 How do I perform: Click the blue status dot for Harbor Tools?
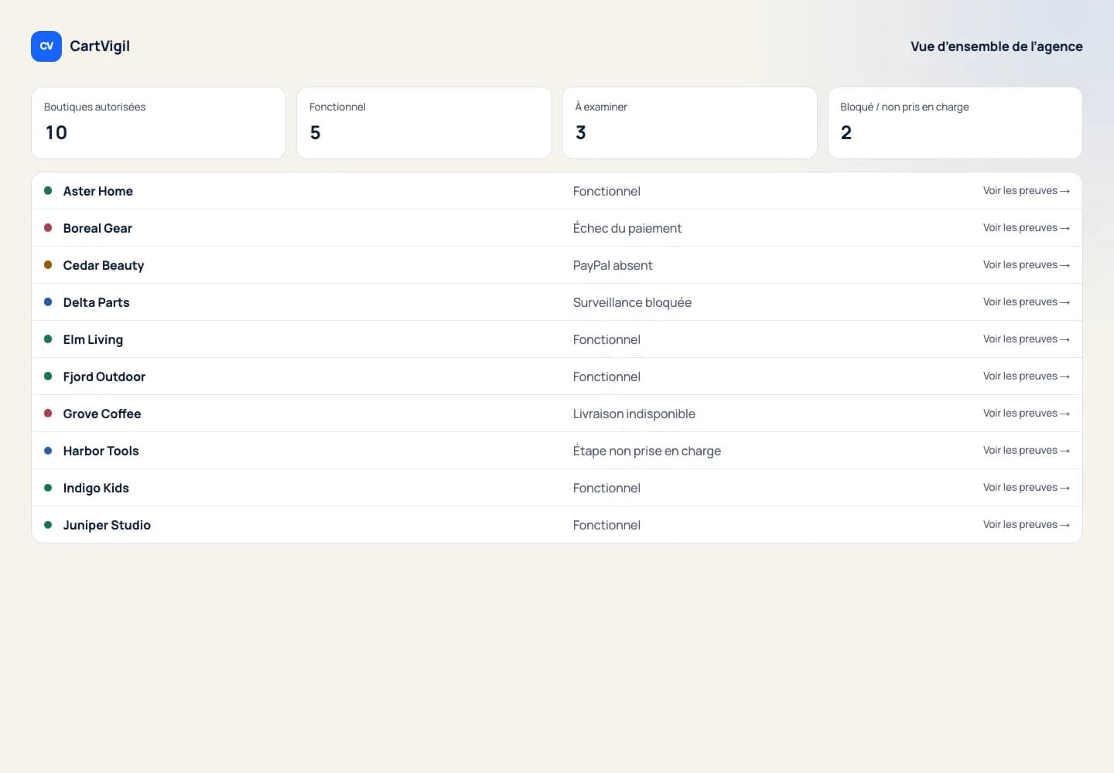tap(48, 450)
